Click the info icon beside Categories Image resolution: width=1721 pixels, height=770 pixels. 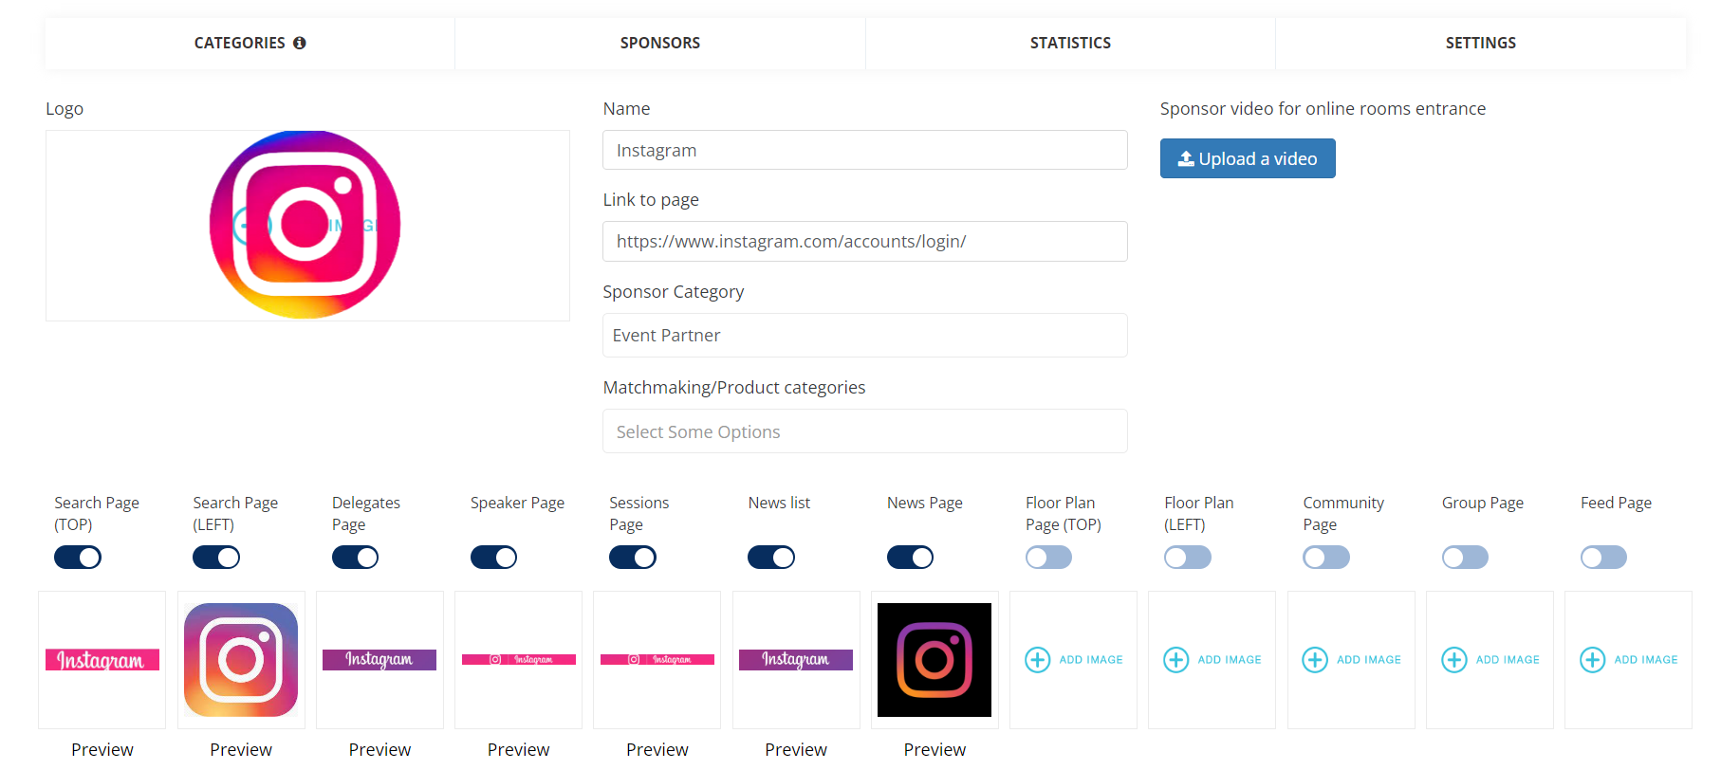tap(300, 43)
